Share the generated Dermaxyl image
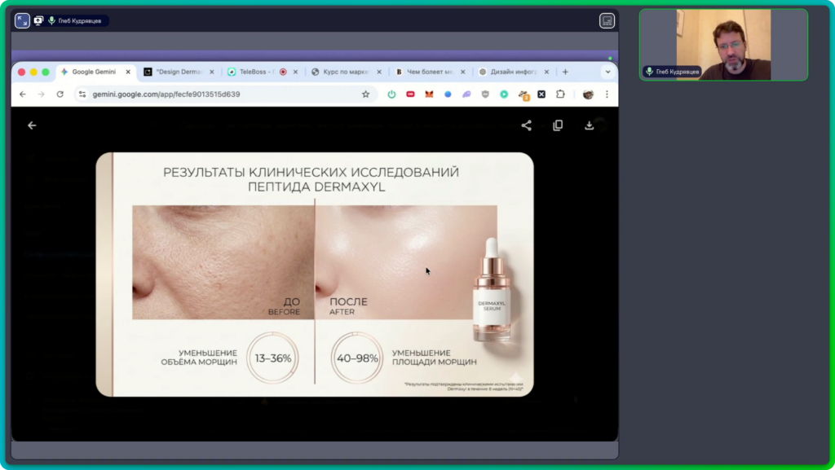 [x=526, y=125]
